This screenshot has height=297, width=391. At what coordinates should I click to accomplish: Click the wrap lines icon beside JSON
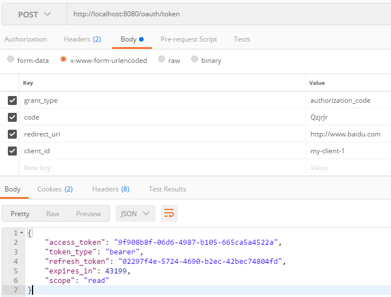click(169, 213)
